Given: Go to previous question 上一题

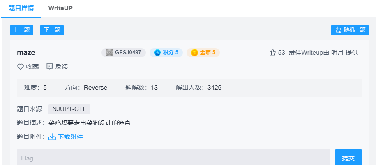Looking at the screenshot, I should (x=21, y=30).
